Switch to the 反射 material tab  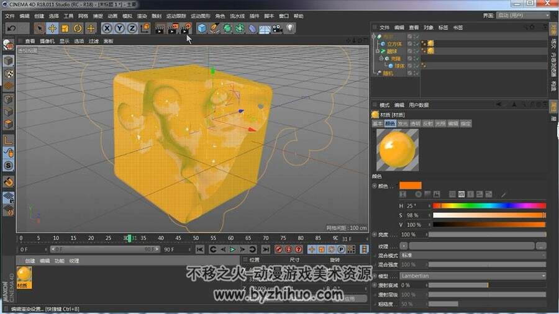click(x=428, y=123)
